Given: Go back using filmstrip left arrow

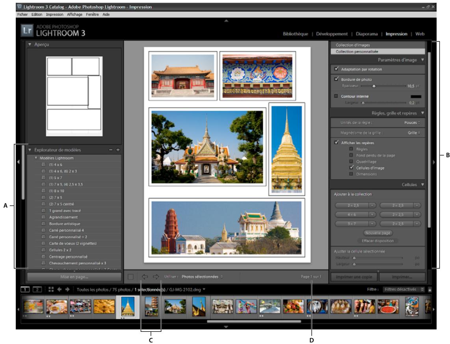Looking at the screenshot, I should point(60,290).
